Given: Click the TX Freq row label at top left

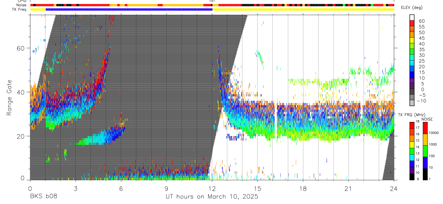Looking at the screenshot, I should point(19,9).
